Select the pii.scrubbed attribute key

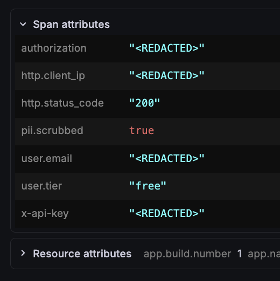point(52,131)
